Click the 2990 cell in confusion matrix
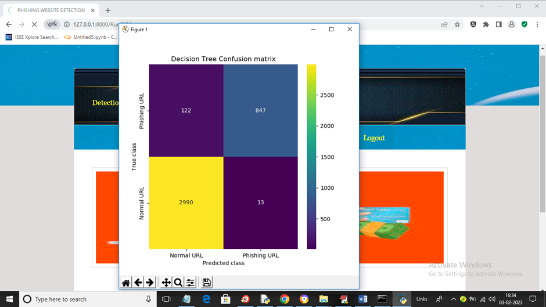Screen dimensions: 546x307 coord(186,203)
